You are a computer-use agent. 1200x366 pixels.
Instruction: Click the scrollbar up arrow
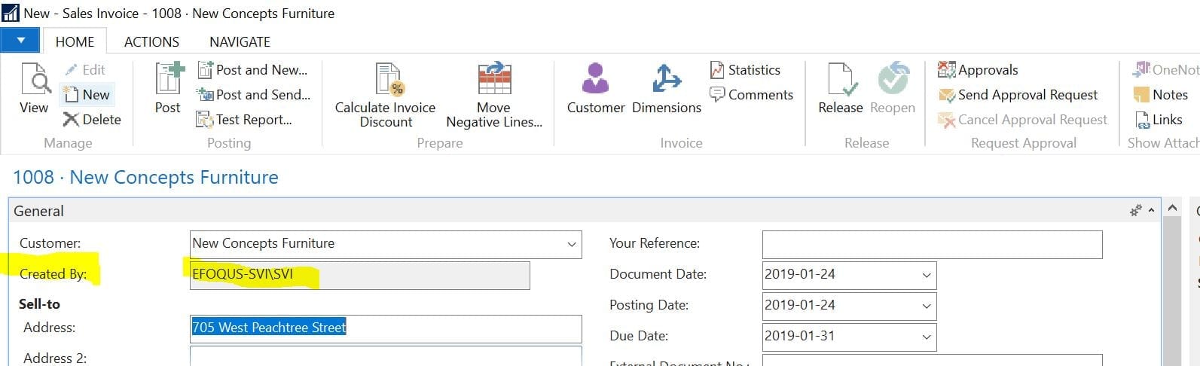[1172, 207]
